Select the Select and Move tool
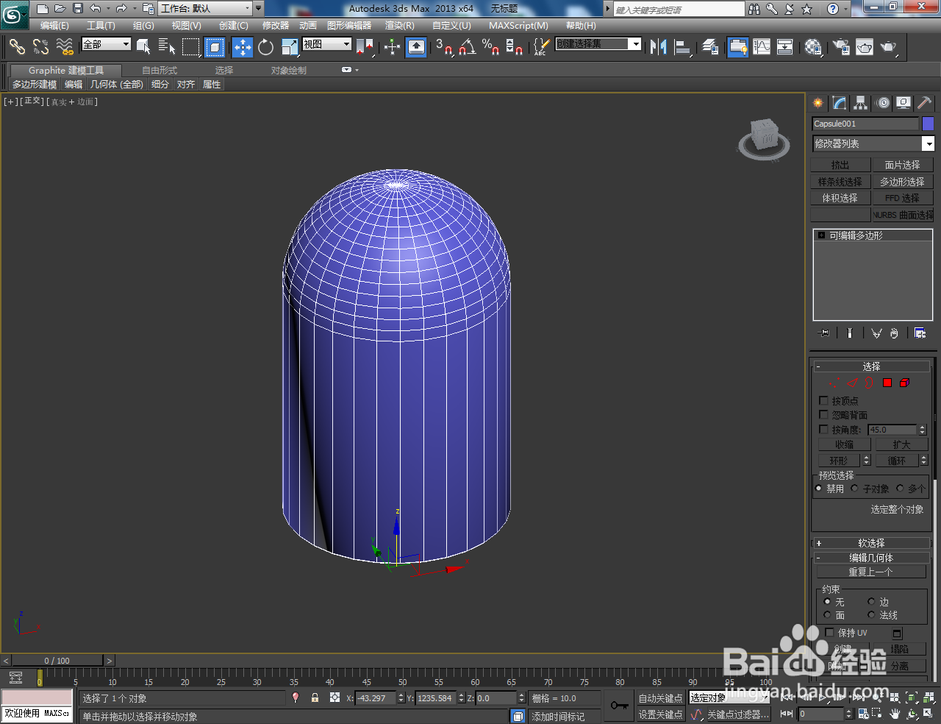 pos(242,48)
